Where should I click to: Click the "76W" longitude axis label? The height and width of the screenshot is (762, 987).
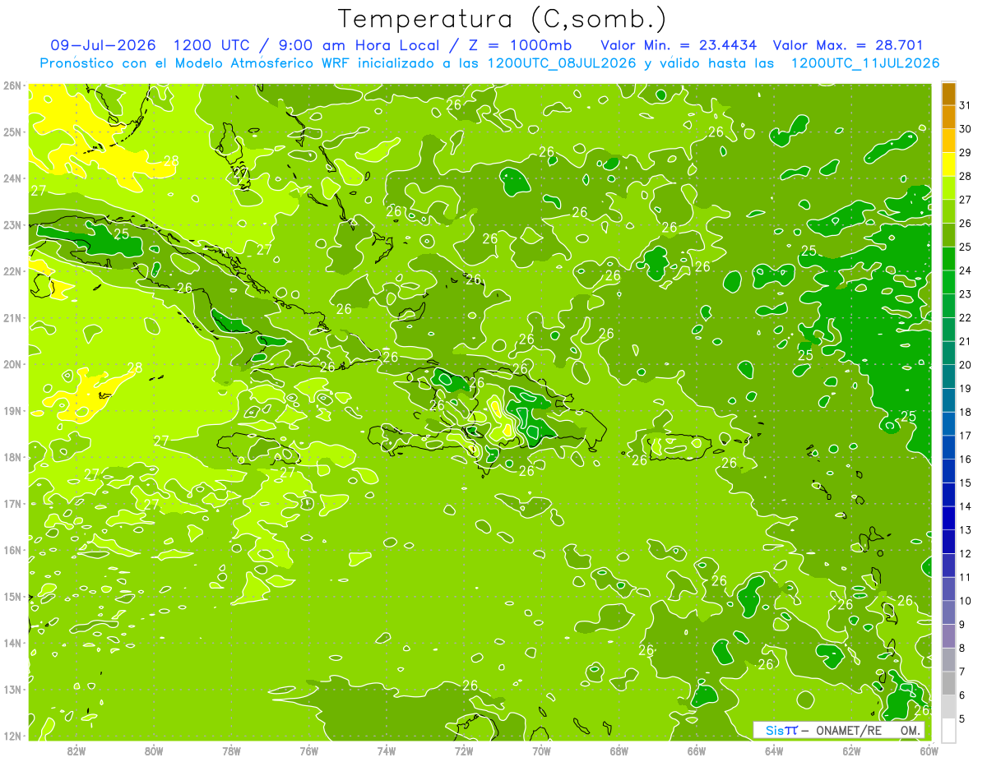(309, 751)
